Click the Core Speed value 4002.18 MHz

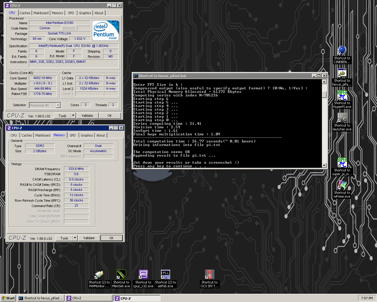43,78
